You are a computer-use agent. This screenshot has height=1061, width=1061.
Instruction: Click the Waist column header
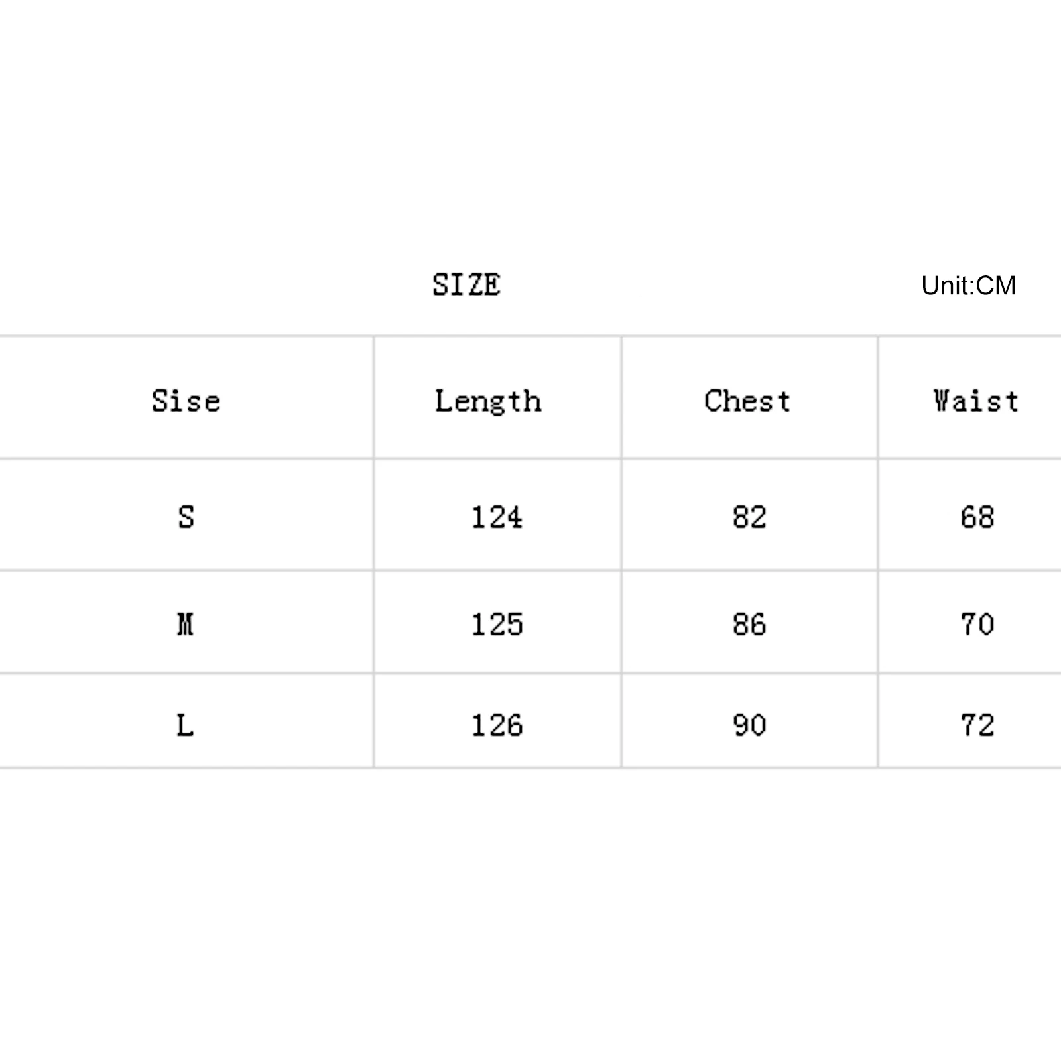pos(975,401)
